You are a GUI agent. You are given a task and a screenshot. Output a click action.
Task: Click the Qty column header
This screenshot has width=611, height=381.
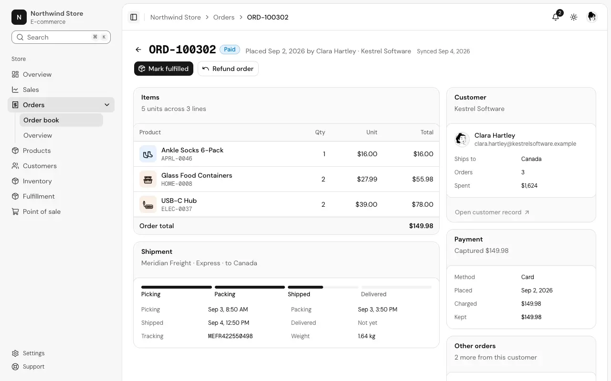(x=320, y=132)
